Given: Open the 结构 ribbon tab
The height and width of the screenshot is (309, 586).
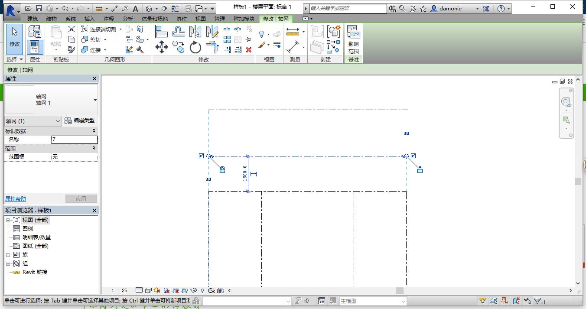Looking at the screenshot, I should pos(51,19).
